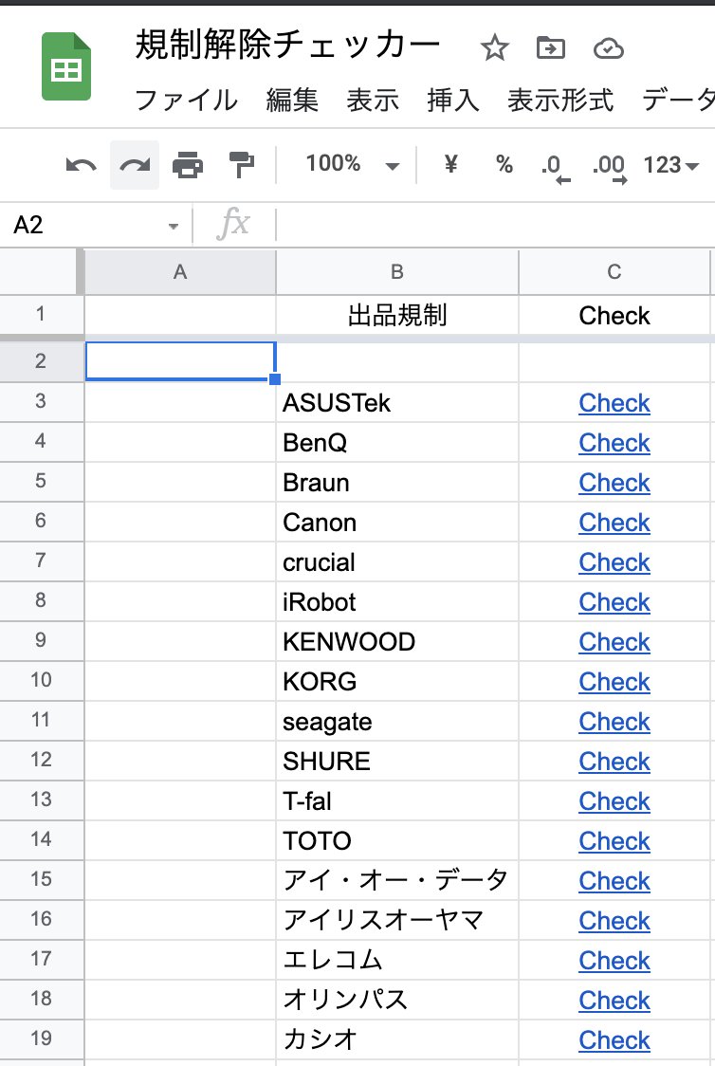Open the ファイル menu
Screen dimensions: 715x1066
tap(186, 100)
